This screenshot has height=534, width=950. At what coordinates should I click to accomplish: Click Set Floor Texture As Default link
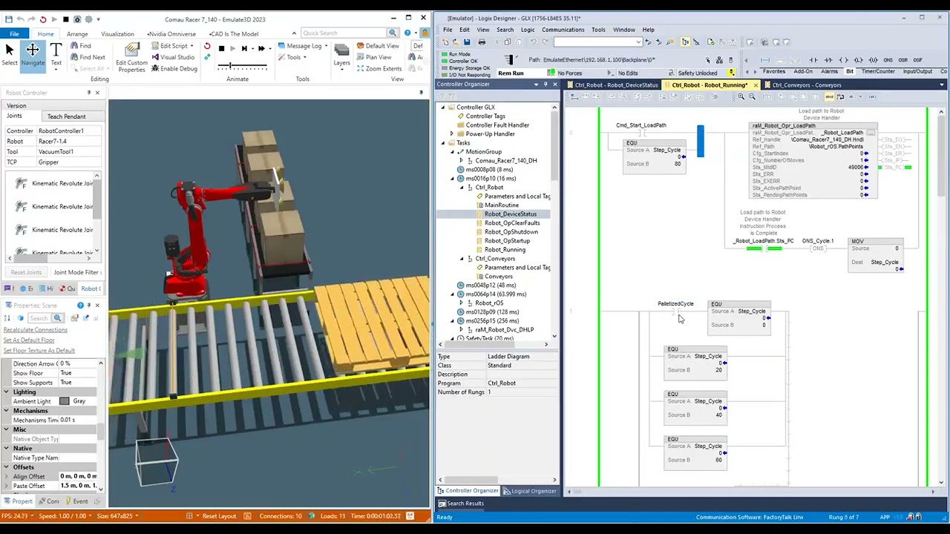[x=39, y=351]
